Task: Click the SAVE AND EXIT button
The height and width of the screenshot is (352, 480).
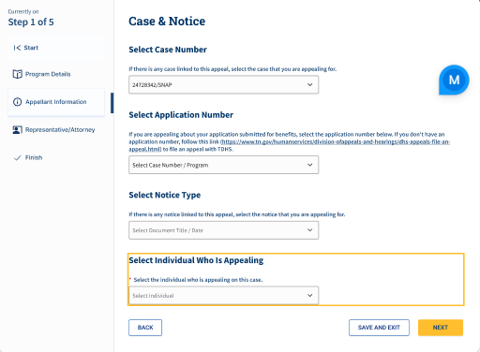Action: point(379,328)
